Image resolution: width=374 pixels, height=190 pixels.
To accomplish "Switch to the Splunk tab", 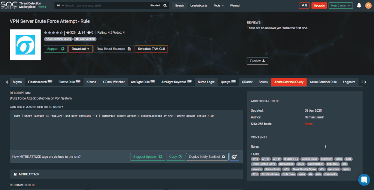I will tap(263, 82).
